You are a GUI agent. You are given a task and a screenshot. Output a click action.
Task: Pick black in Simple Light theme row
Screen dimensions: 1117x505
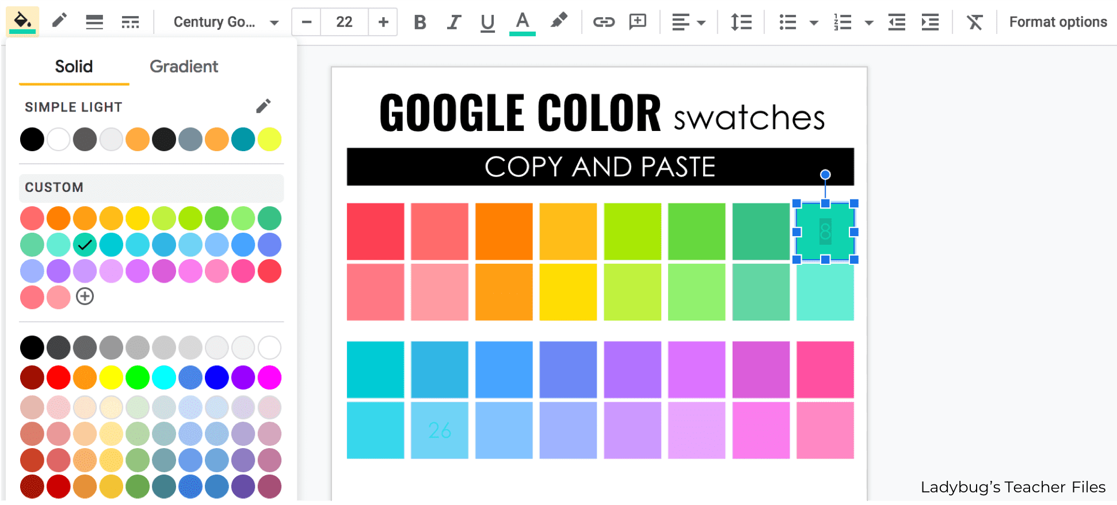pyautogui.click(x=32, y=140)
